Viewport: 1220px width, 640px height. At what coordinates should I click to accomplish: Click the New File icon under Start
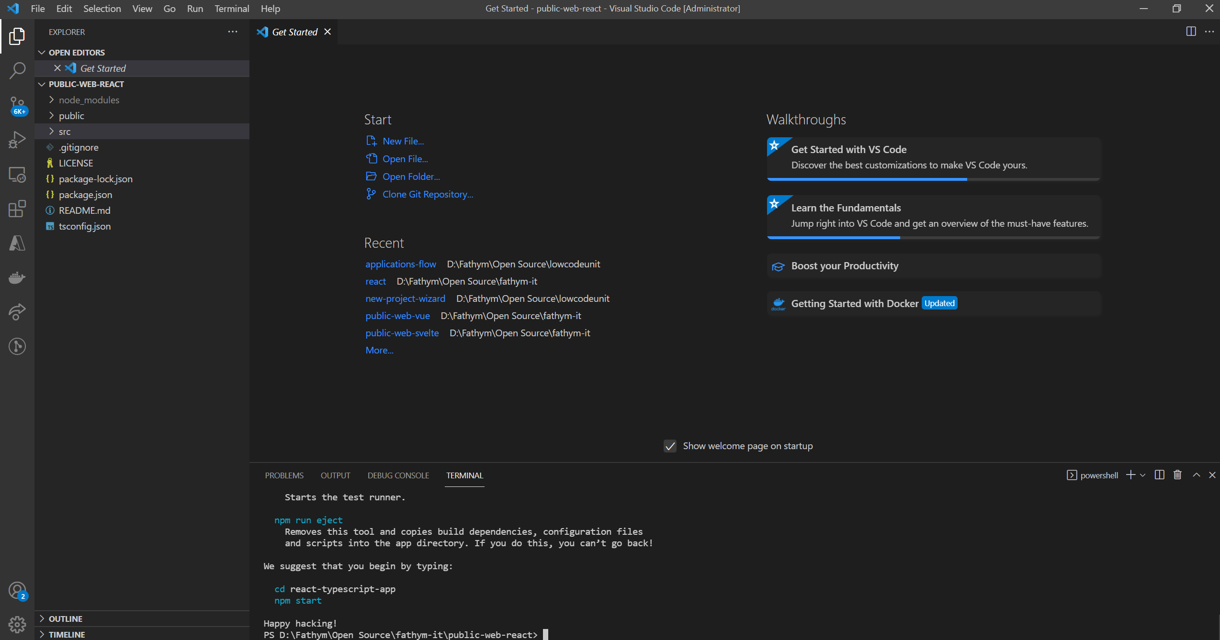[x=371, y=141]
